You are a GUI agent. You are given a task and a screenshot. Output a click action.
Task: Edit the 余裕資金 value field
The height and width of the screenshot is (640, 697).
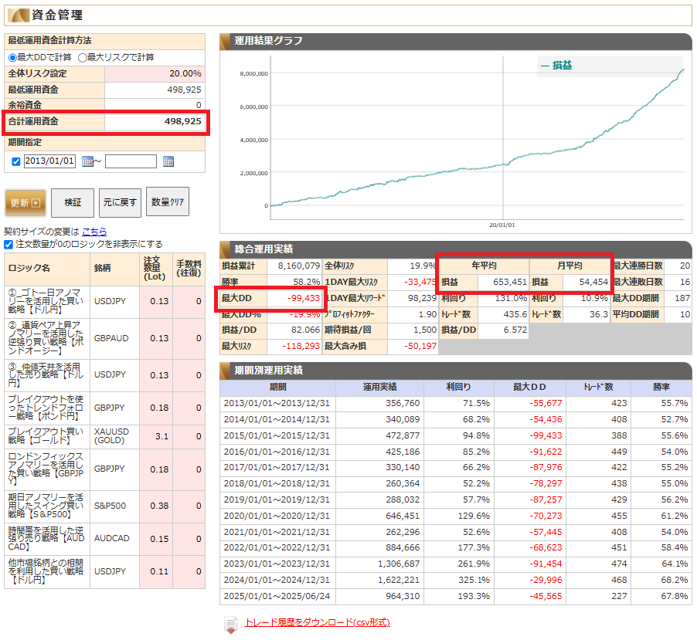pyautogui.click(x=155, y=105)
